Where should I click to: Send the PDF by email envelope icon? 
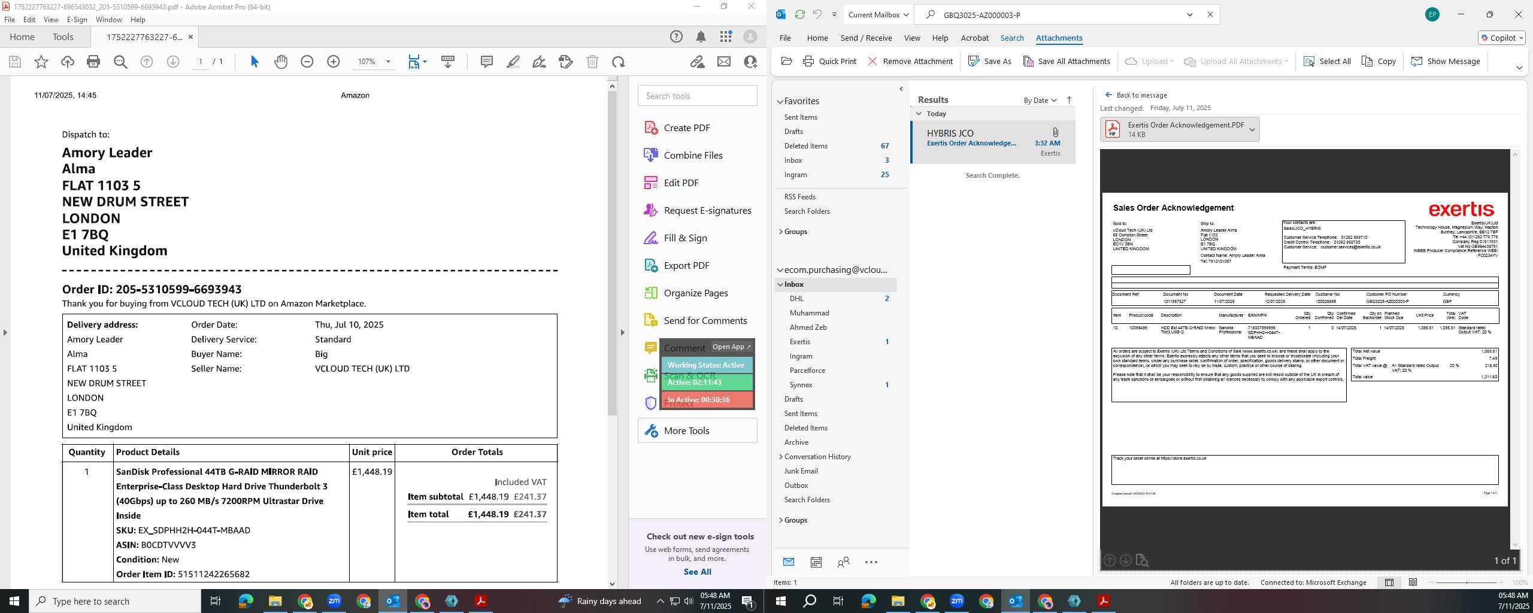coord(724,62)
